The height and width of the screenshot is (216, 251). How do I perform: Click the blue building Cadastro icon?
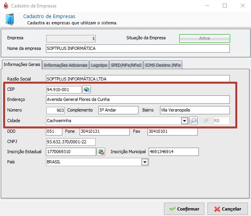[9, 19]
